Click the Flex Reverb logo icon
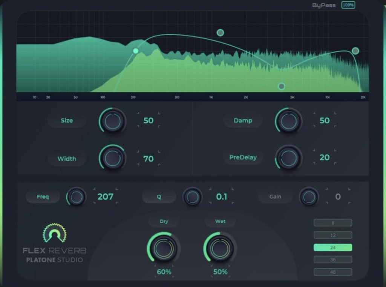Image resolution: width=386 pixels, height=287 pixels. click(55, 233)
